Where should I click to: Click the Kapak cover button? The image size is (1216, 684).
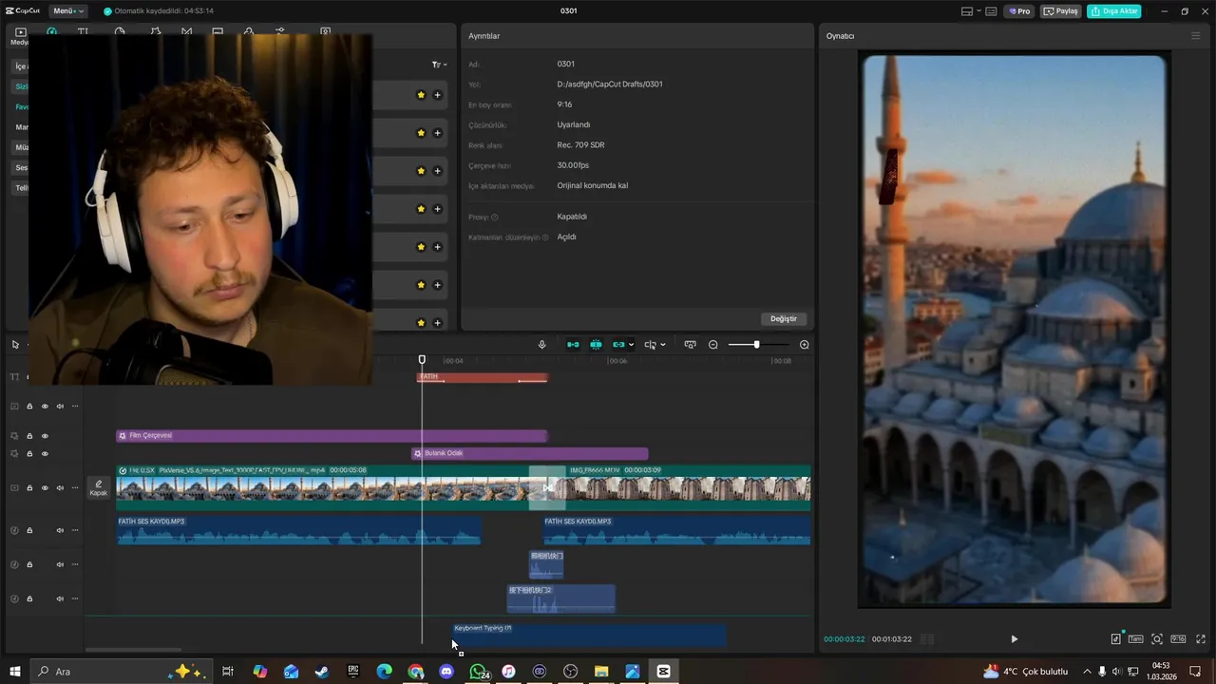99,488
